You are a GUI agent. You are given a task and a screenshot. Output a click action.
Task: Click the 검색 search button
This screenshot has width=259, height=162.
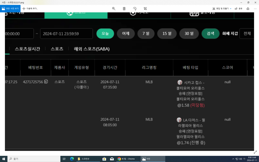[x=210, y=34]
